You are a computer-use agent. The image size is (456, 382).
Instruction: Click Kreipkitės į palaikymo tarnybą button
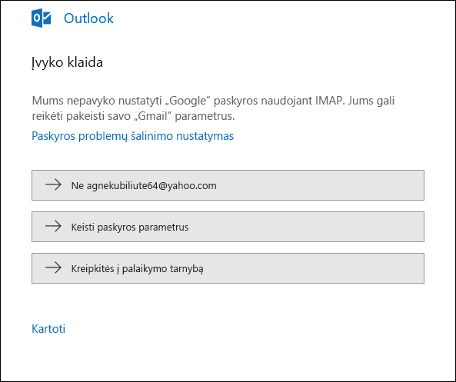(228, 268)
